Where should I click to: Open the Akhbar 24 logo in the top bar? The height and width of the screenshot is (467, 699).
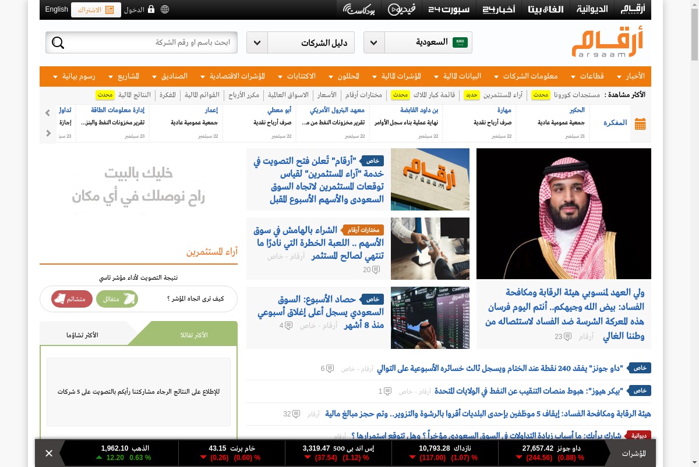[498, 9]
